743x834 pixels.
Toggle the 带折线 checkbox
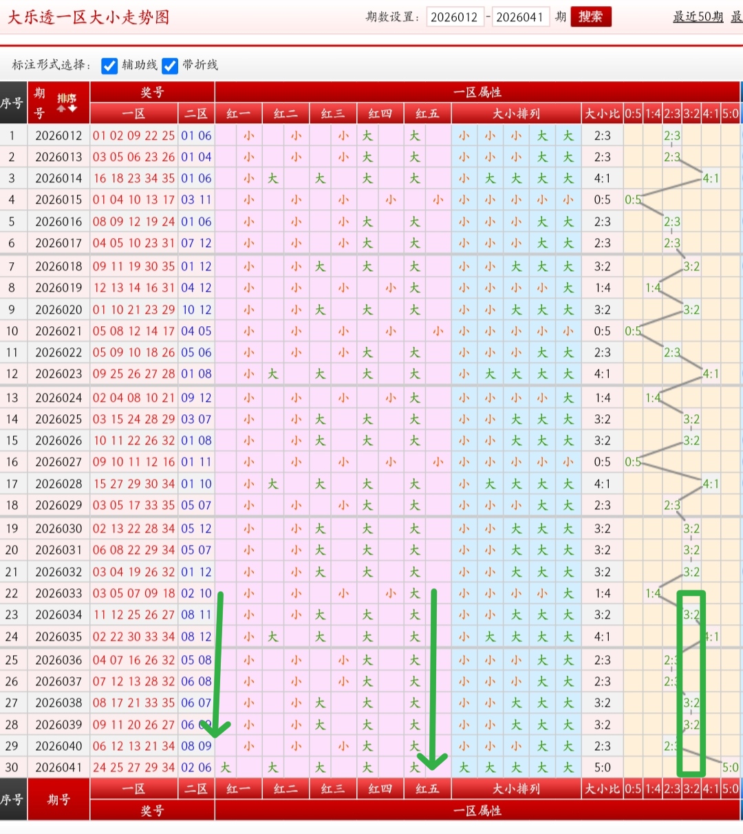click(x=170, y=65)
